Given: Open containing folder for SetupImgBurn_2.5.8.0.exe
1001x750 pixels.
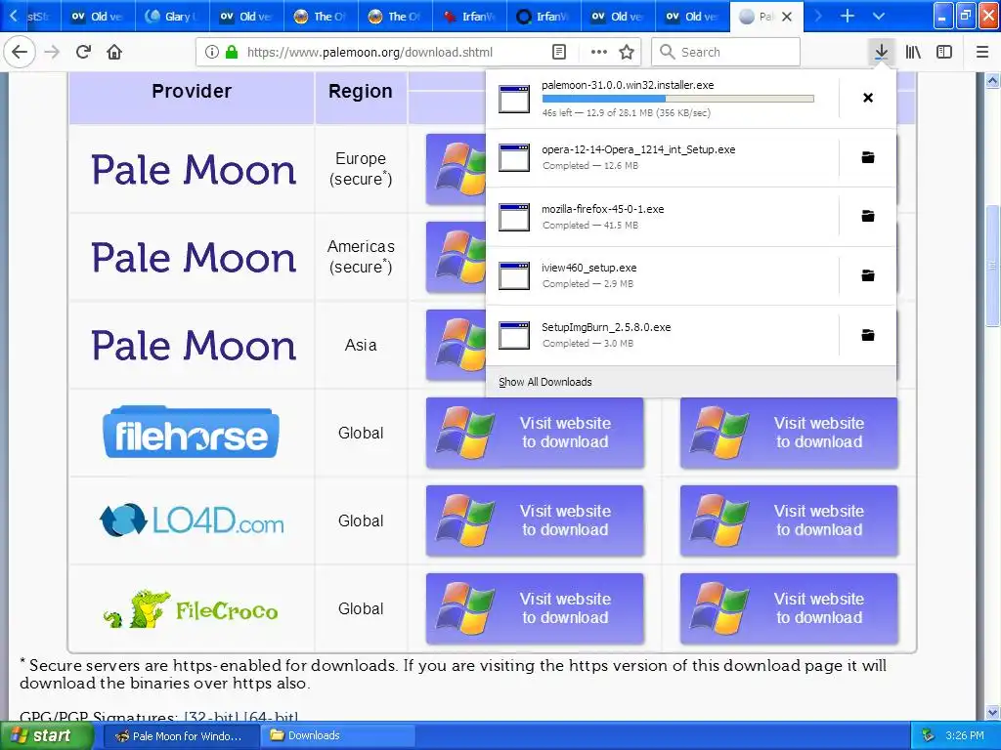Looking at the screenshot, I should [868, 335].
